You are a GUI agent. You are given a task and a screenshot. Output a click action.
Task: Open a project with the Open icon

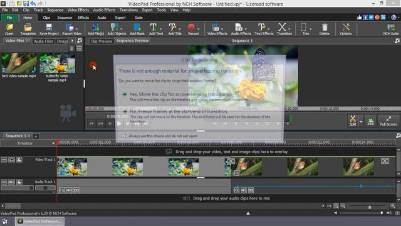coord(9,29)
